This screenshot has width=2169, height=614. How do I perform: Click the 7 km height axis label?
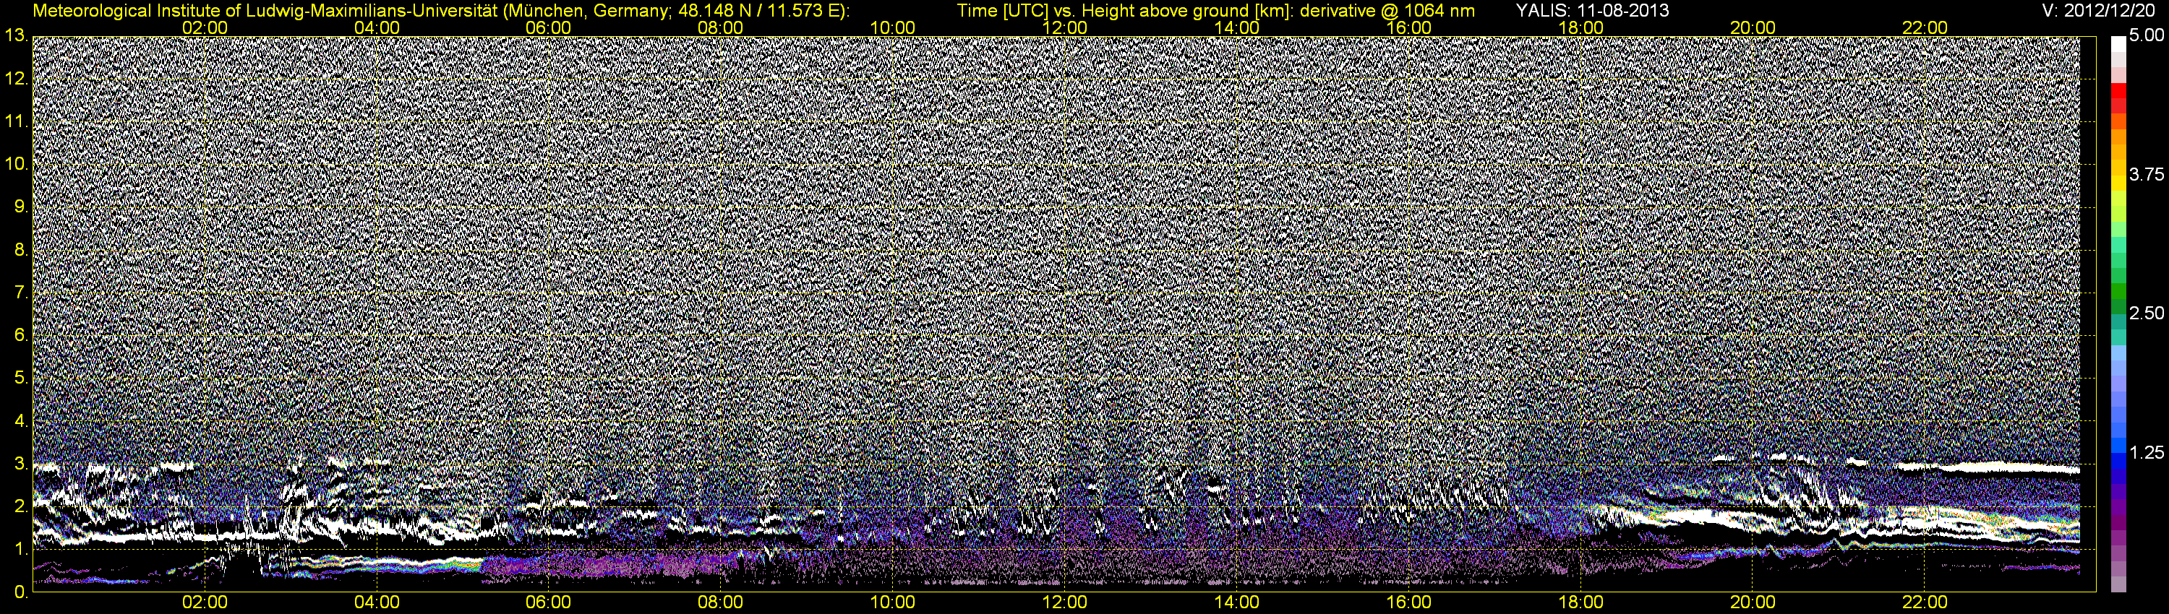pyautogui.click(x=20, y=293)
